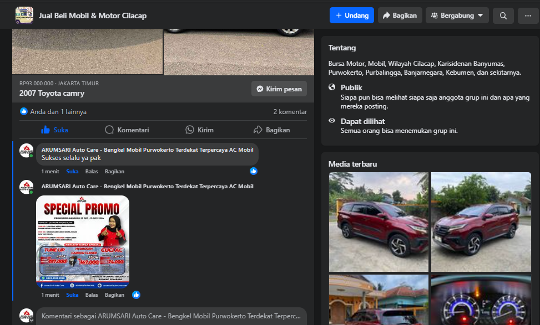
Task: Open the 2007 Toyota camry listing title
Action: 52,94
